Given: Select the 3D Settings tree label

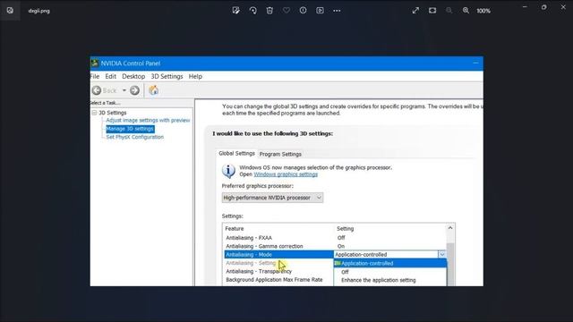Looking at the screenshot, I should 113,113.
